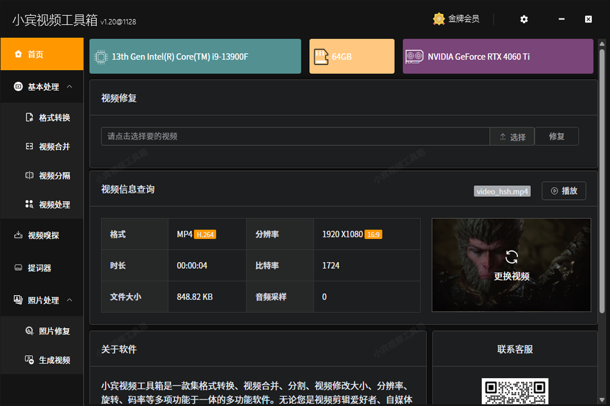Screen dimensions: 610x406
Task: Click the 视频嗅探 download icon
Action: pos(18,235)
